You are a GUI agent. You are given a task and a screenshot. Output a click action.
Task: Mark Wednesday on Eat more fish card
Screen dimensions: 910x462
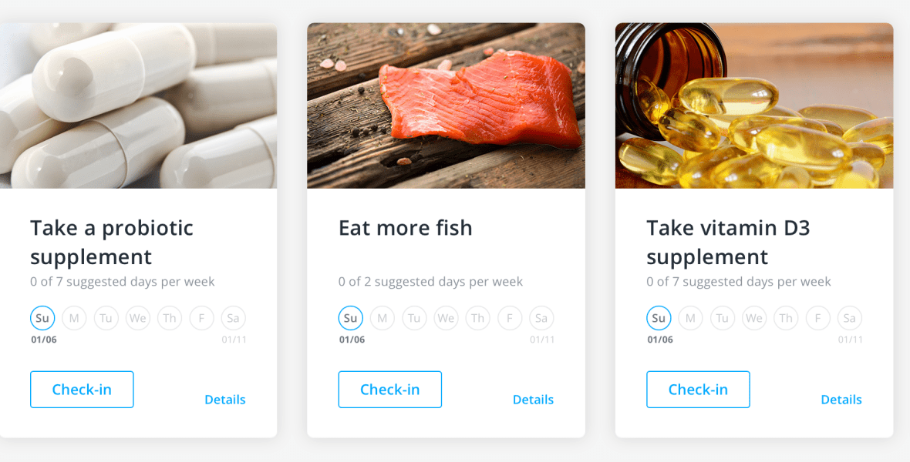pos(446,318)
